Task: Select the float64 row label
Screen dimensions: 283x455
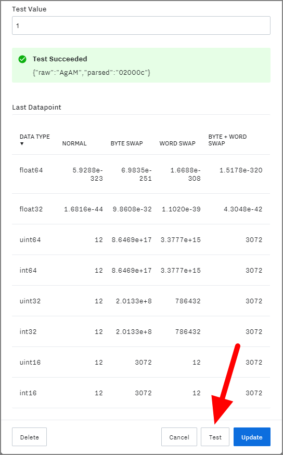Action: [x=31, y=170]
